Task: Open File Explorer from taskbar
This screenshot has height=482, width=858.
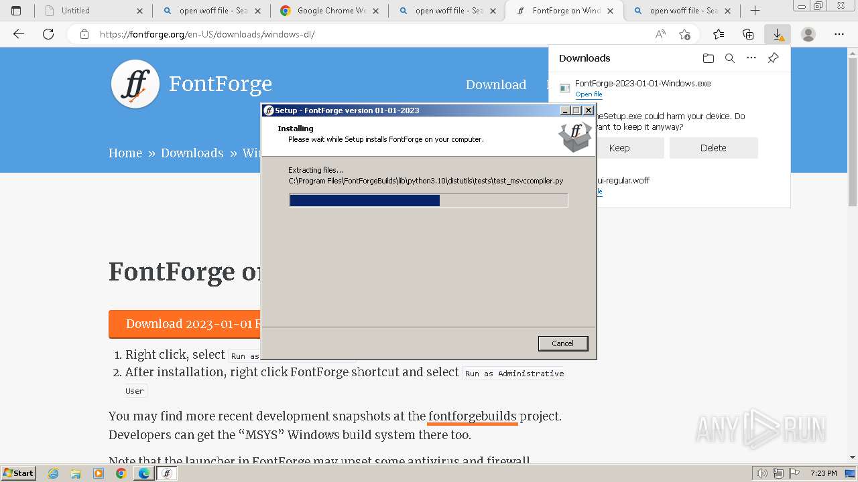Action: click(x=76, y=473)
